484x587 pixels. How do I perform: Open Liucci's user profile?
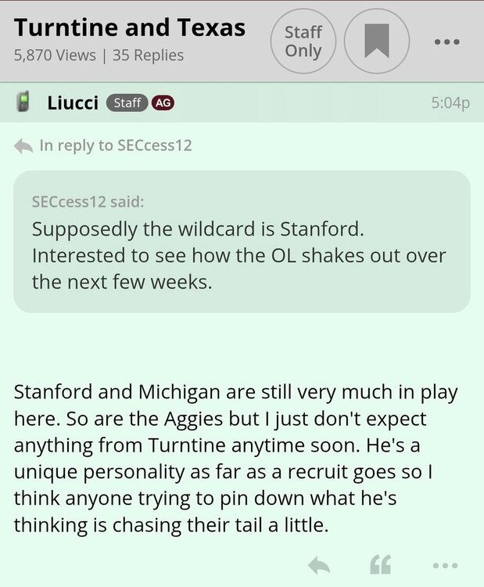(x=73, y=103)
